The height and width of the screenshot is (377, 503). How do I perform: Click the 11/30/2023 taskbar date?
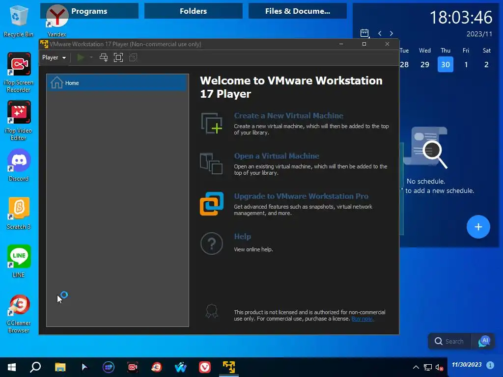467,365
